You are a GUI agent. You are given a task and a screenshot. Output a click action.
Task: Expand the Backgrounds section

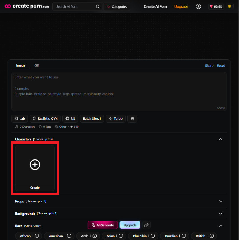221,214
